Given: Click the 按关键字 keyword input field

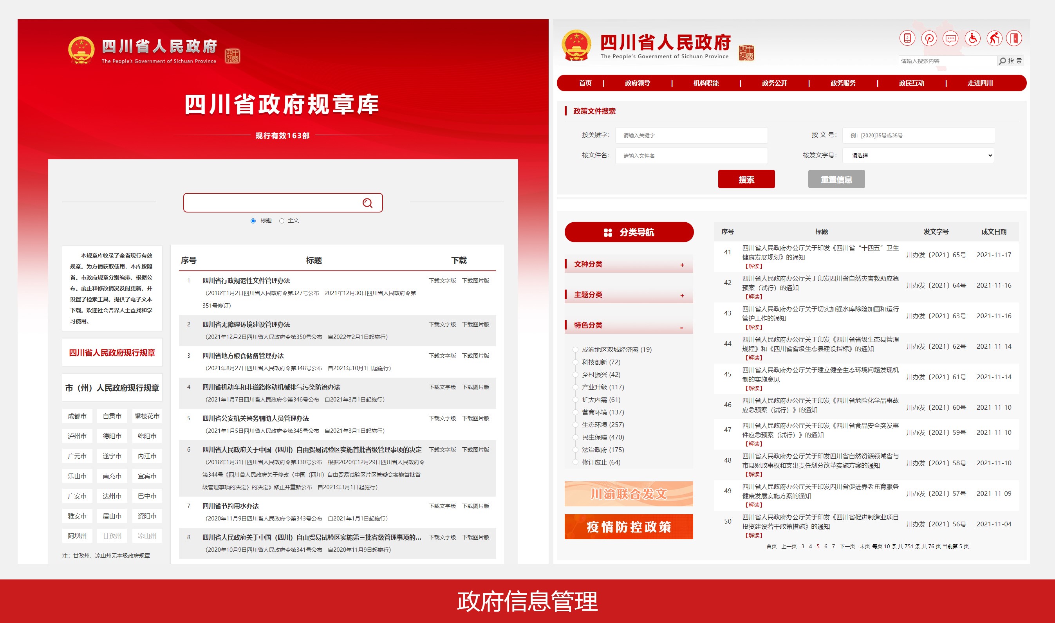Looking at the screenshot, I should tap(691, 135).
